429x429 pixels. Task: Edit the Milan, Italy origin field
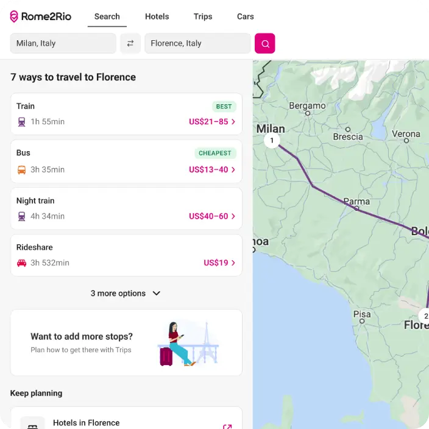[x=63, y=43]
